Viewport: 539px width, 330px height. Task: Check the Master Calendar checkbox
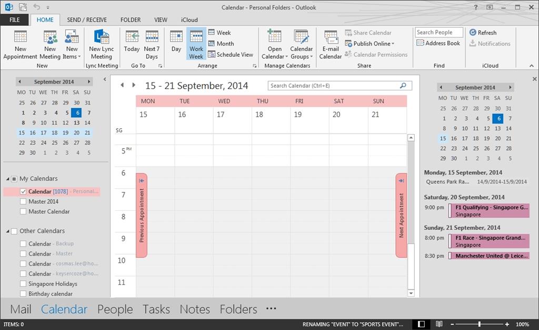23,211
